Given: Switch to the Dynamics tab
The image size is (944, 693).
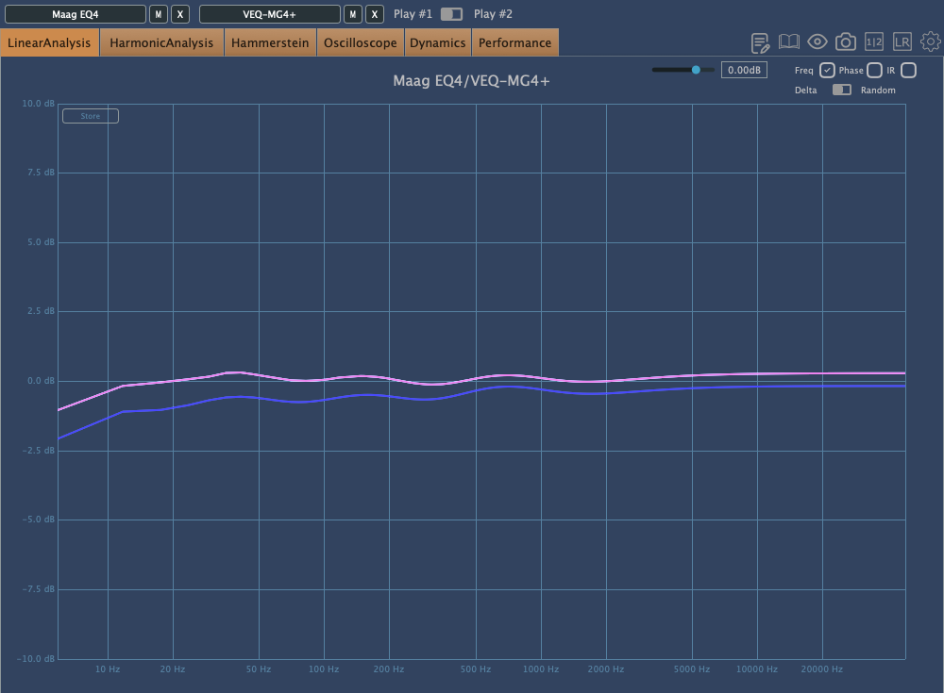Looking at the screenshot, I should 438,42.
